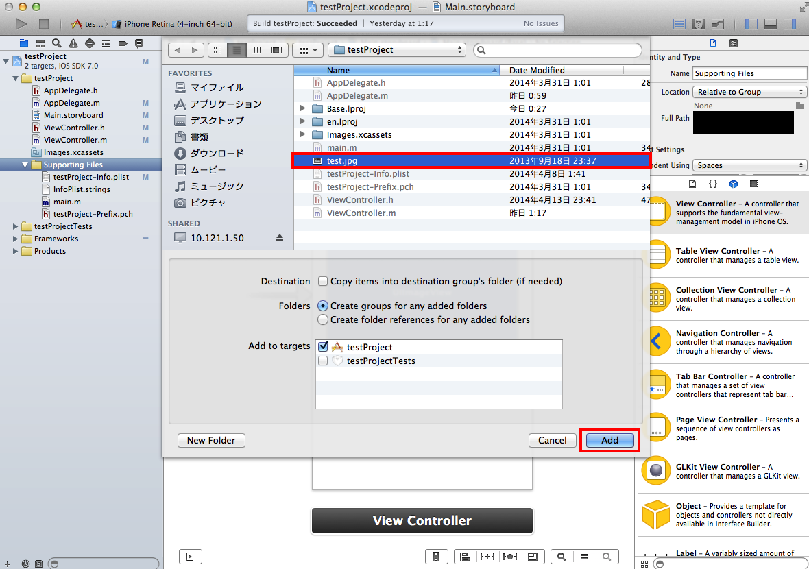The width and height of the screenshot is (809, 569).
Task: Open the Test navigator tab
Action: [x=90, y=43]
